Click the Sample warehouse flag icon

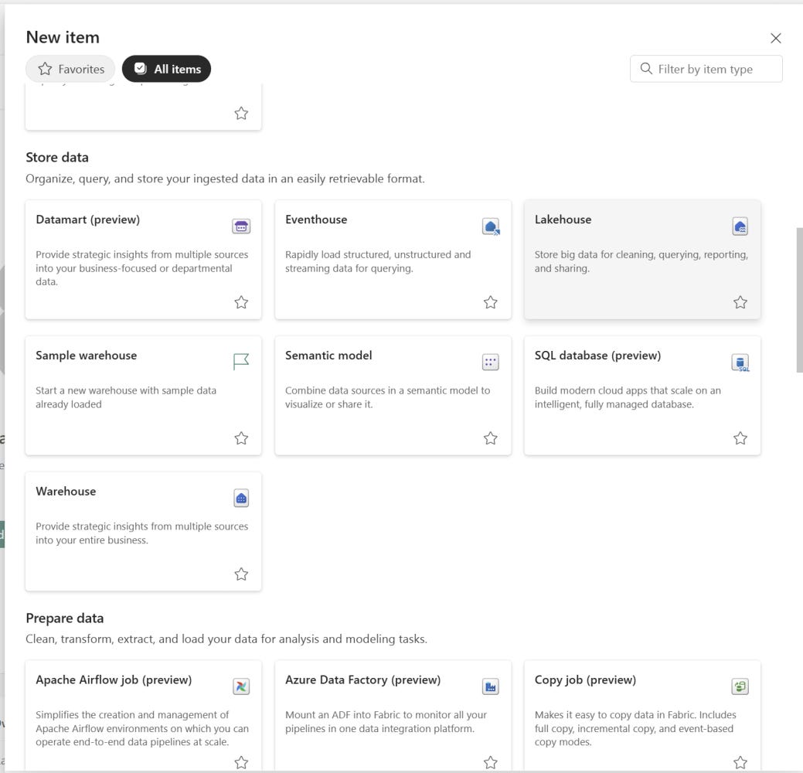point(241,362)
